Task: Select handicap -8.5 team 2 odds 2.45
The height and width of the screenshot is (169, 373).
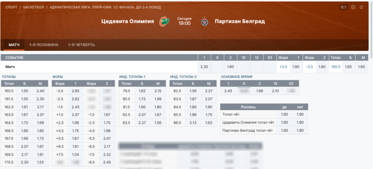Action: click(x=107, y=162)
